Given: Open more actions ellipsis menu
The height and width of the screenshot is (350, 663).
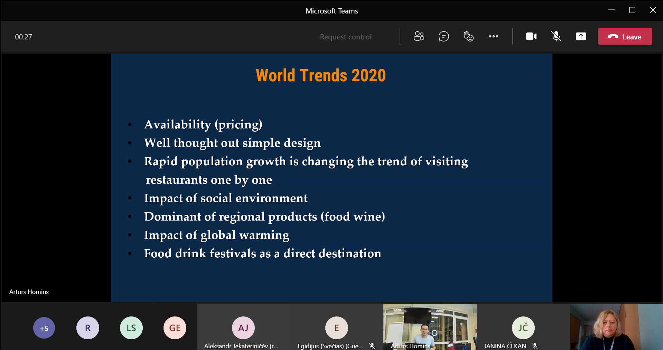Looking at the screenshot, I should tap(493, 36).
